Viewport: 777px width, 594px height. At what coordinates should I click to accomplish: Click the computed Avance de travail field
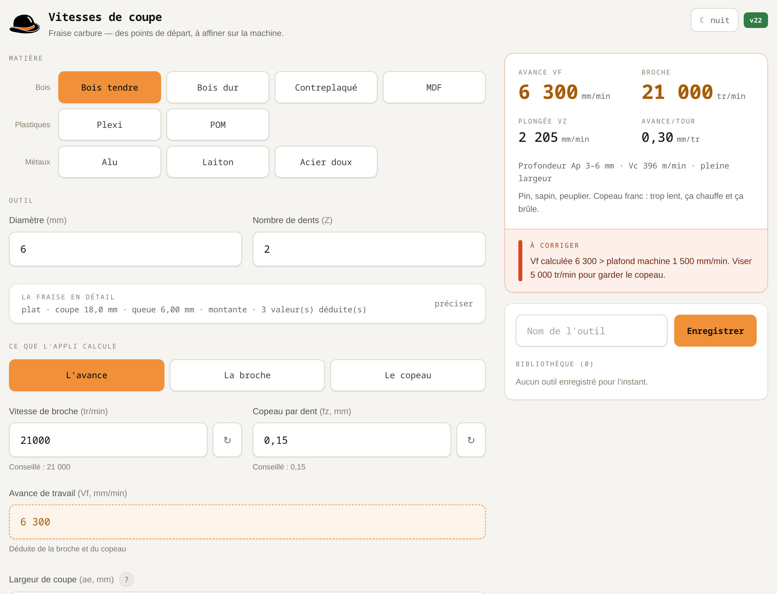pos(247,522)
